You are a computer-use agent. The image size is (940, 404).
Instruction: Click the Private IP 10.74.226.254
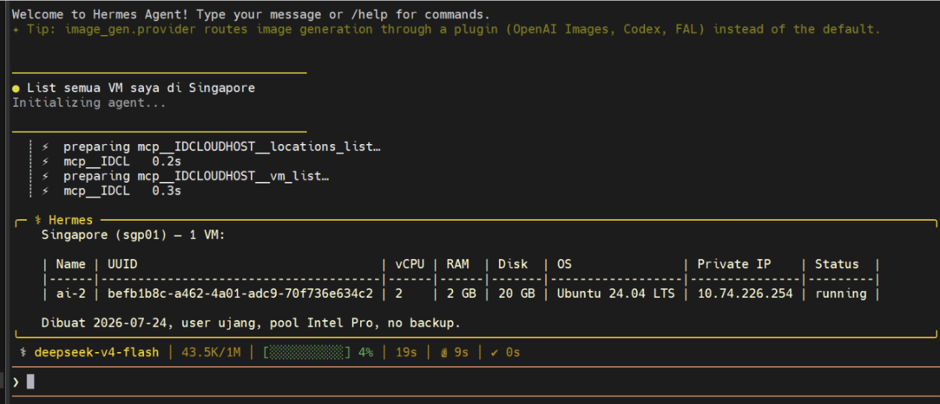[x=745, y=294]
